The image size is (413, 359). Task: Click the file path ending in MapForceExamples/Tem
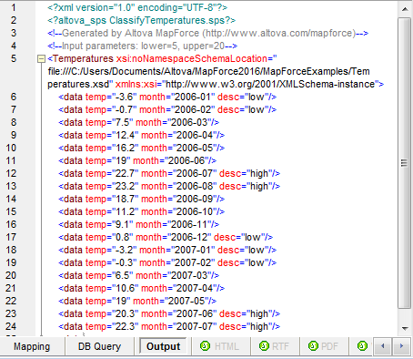[208, 71]
